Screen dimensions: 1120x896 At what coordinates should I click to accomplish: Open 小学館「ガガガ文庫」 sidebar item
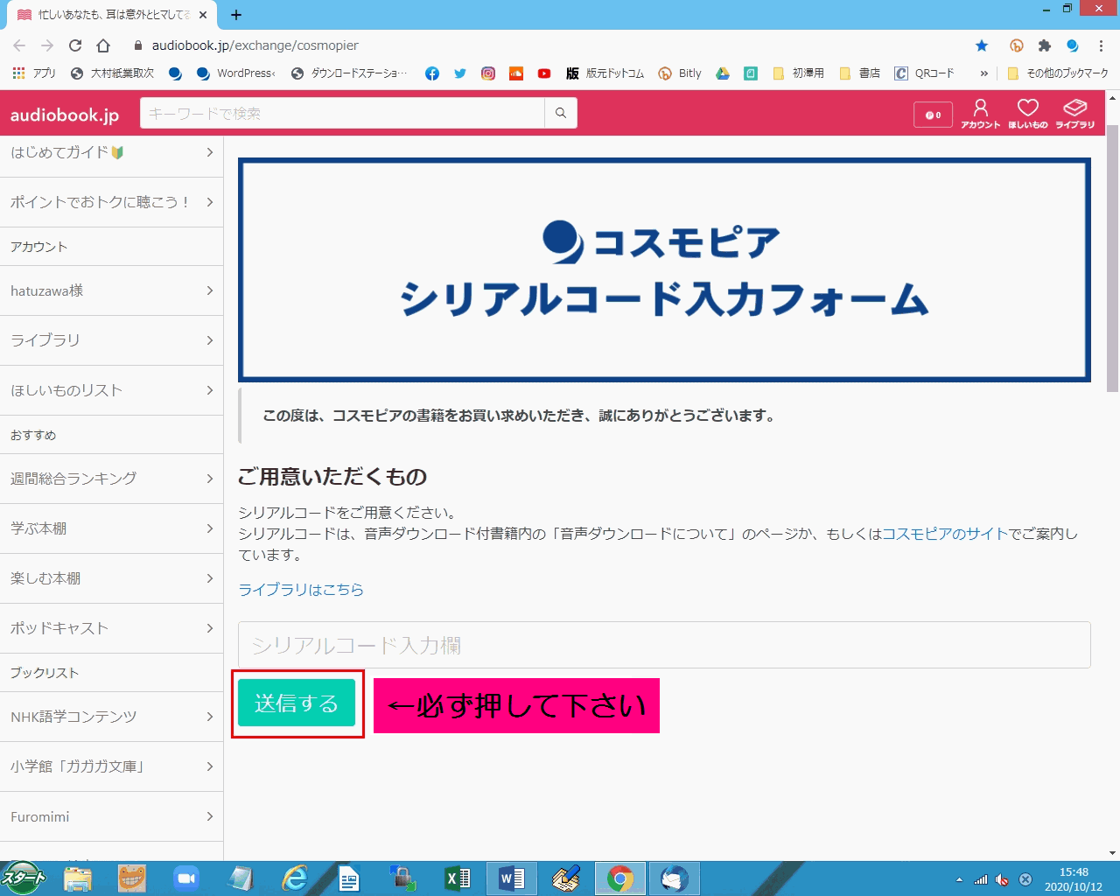pyautogui.click(x=111, y=766)
